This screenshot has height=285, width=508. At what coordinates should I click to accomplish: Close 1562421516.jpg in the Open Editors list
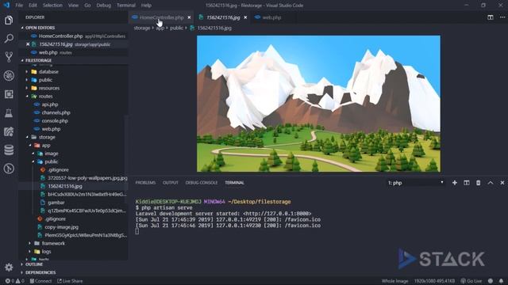pyautogui.click(x=28, y=44)
